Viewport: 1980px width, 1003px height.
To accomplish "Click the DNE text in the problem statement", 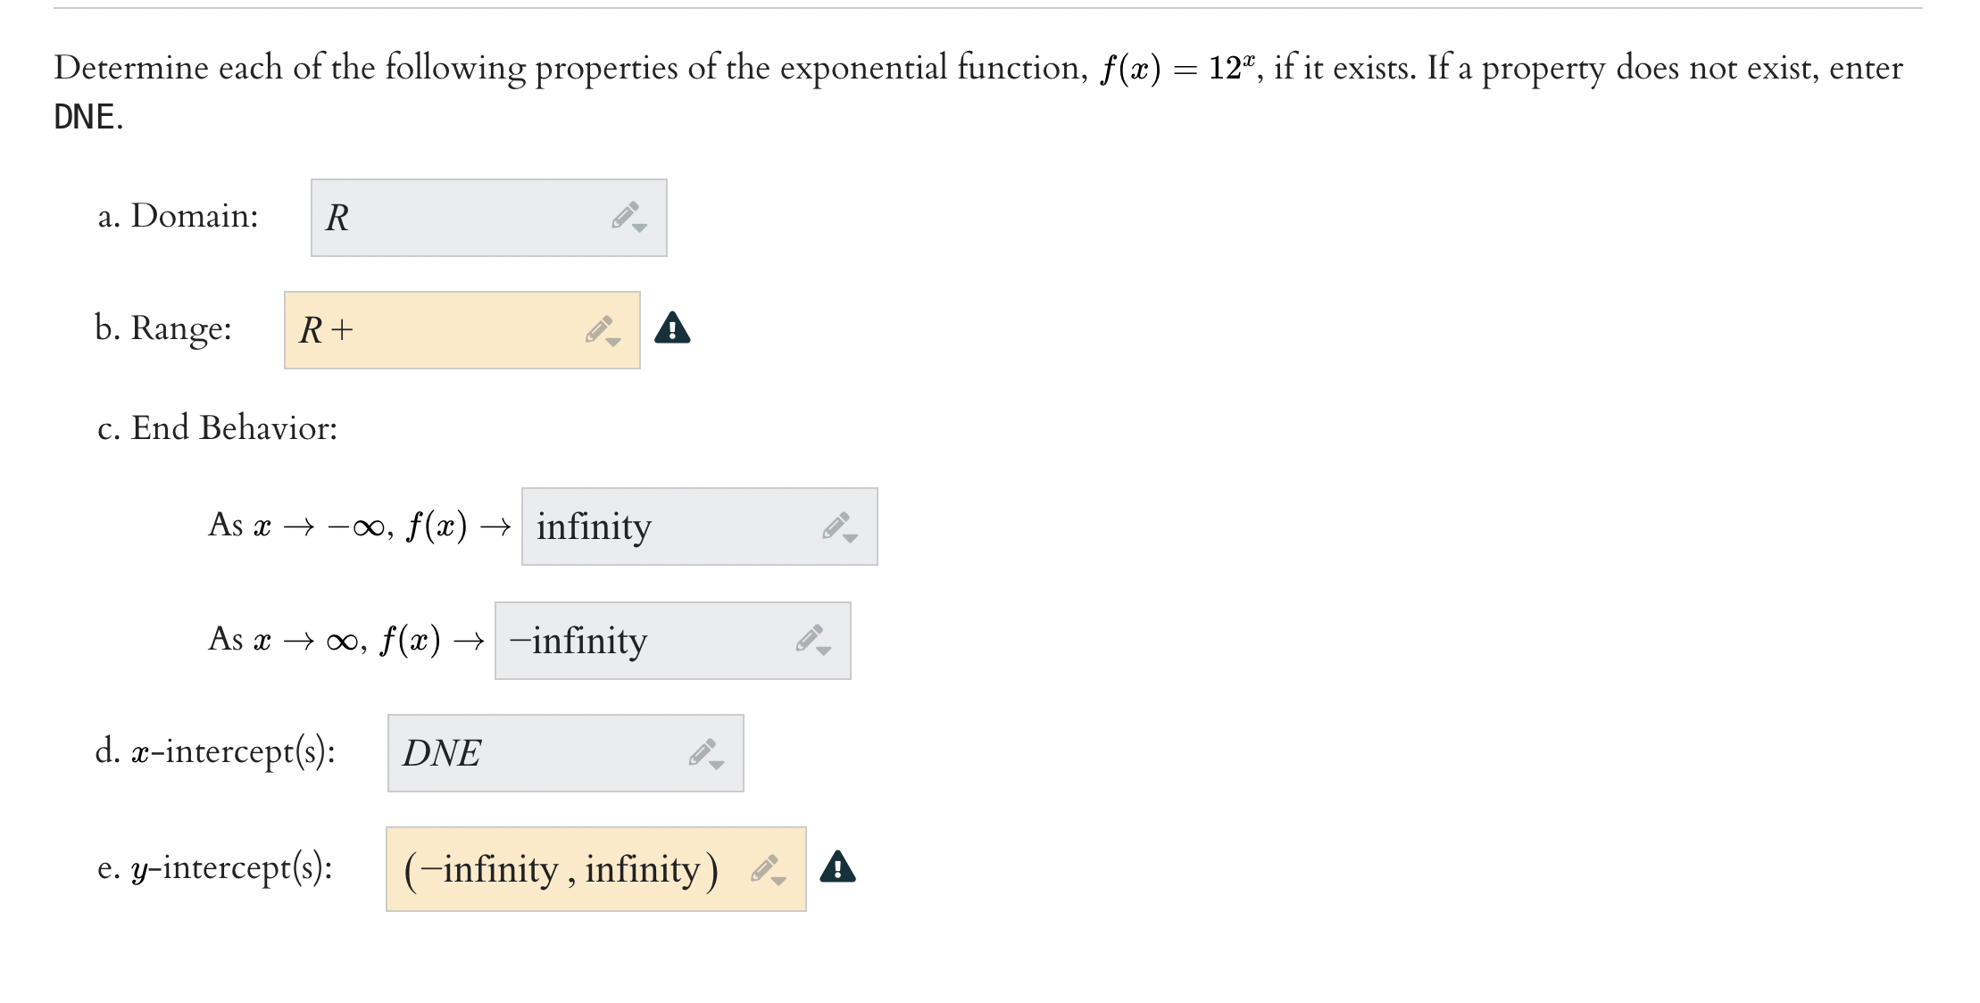I will pyautogui.click(x=81, y=115).
